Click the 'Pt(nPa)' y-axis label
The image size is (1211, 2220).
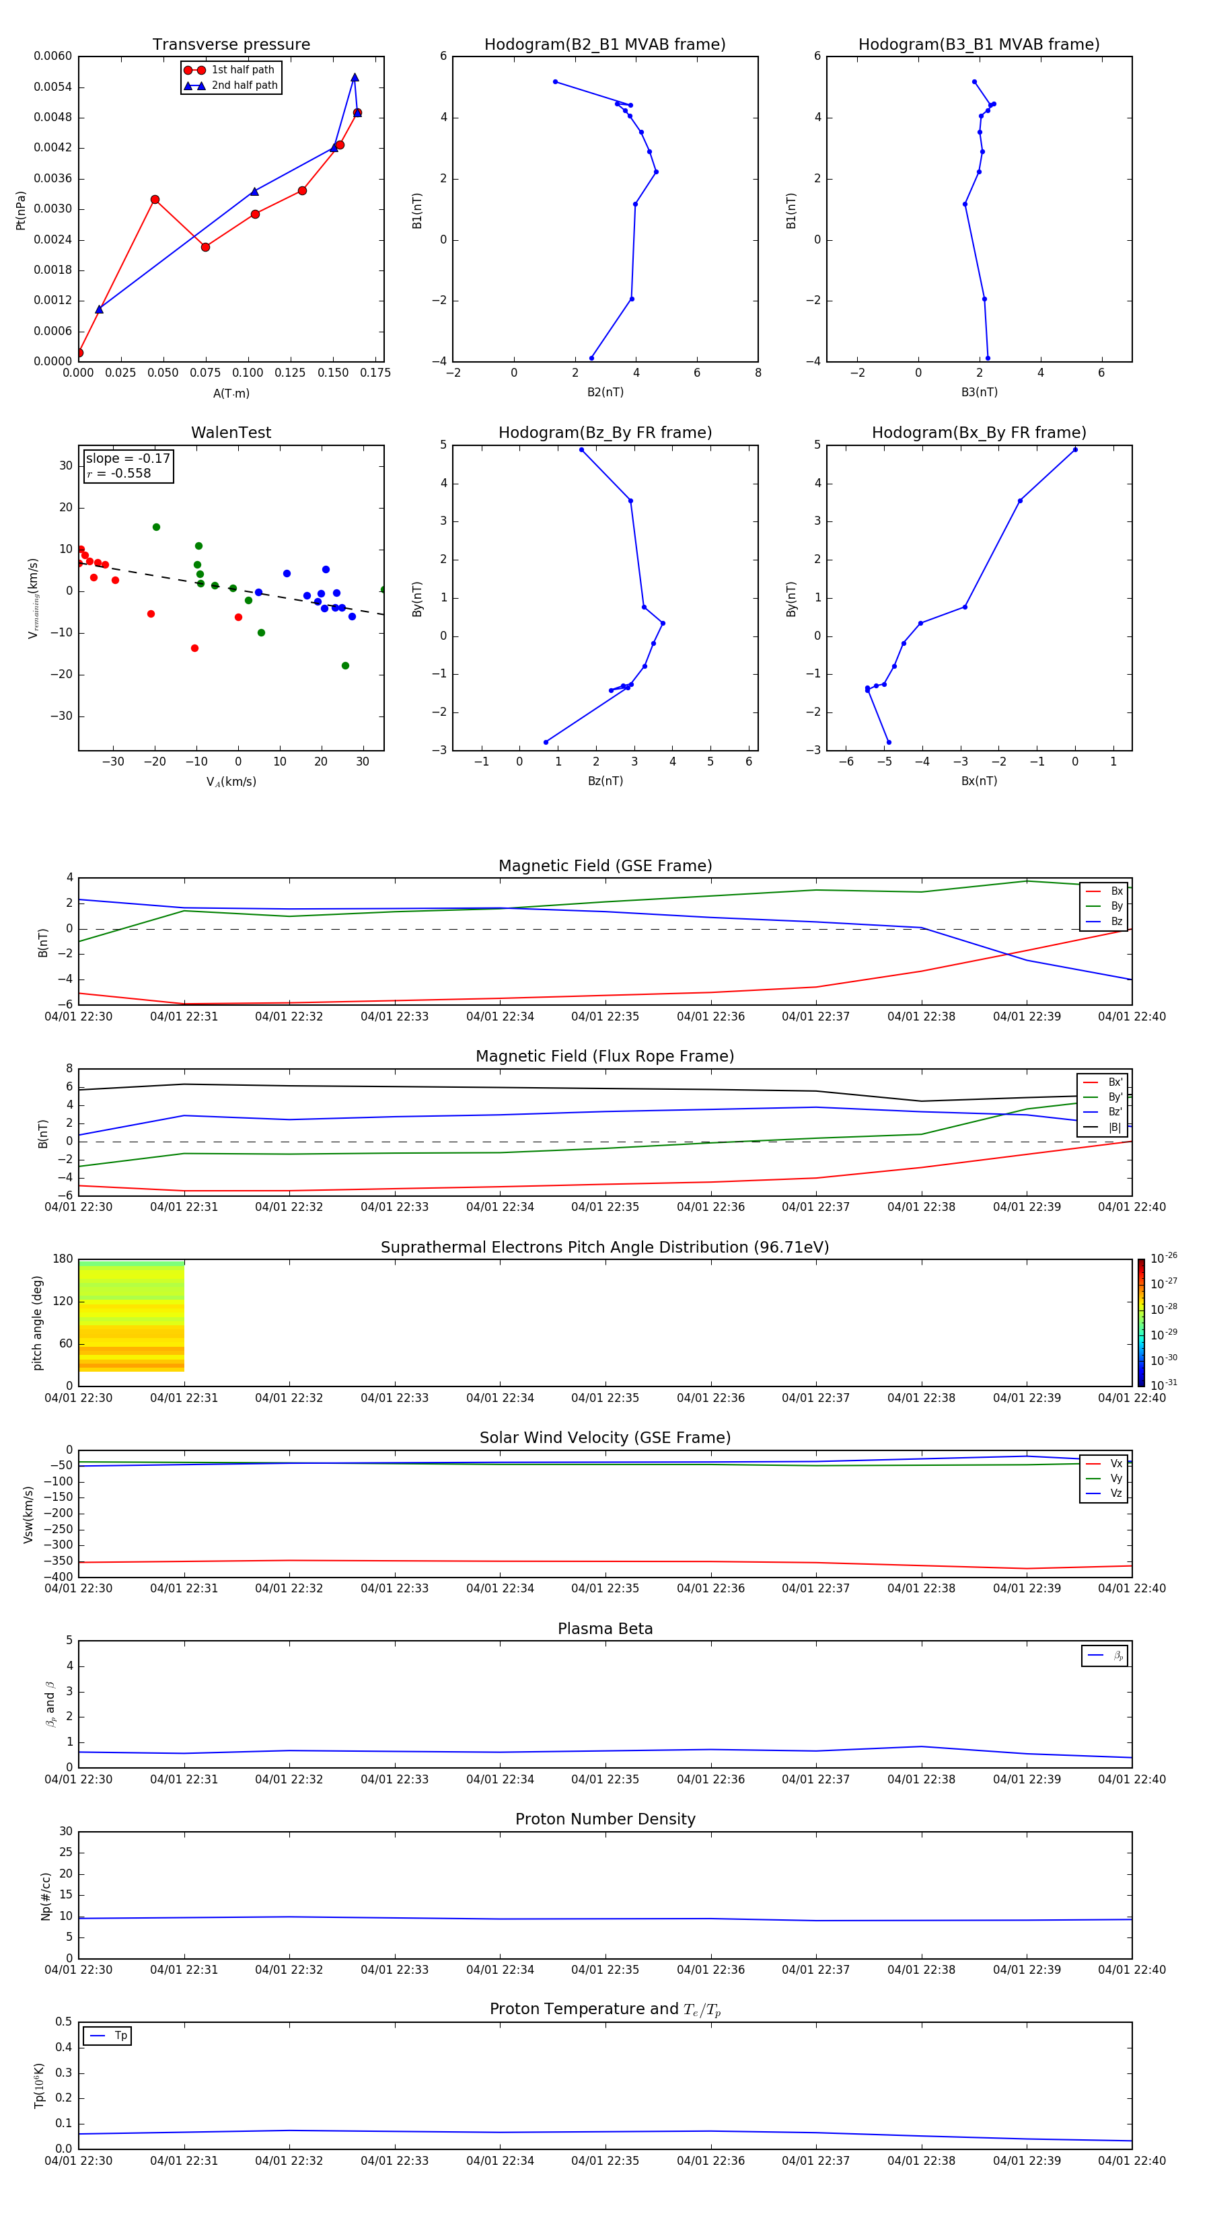click(21, 211)
